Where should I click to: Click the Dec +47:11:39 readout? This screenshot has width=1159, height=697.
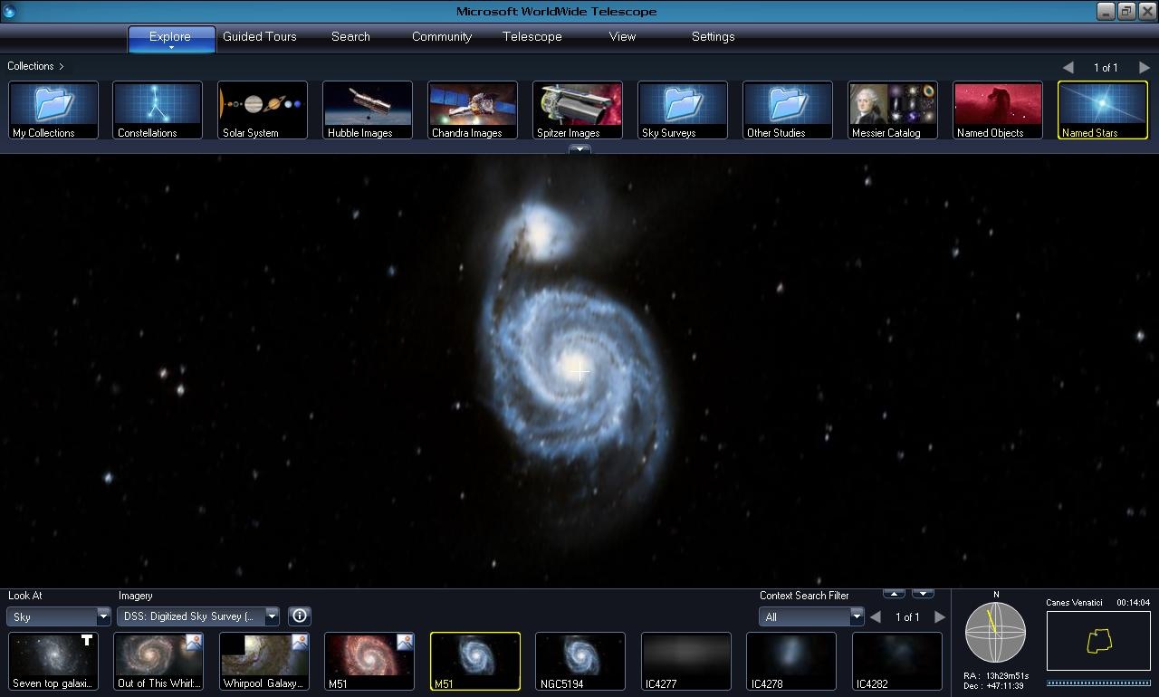pyautogui.click(x=993, y=686)
